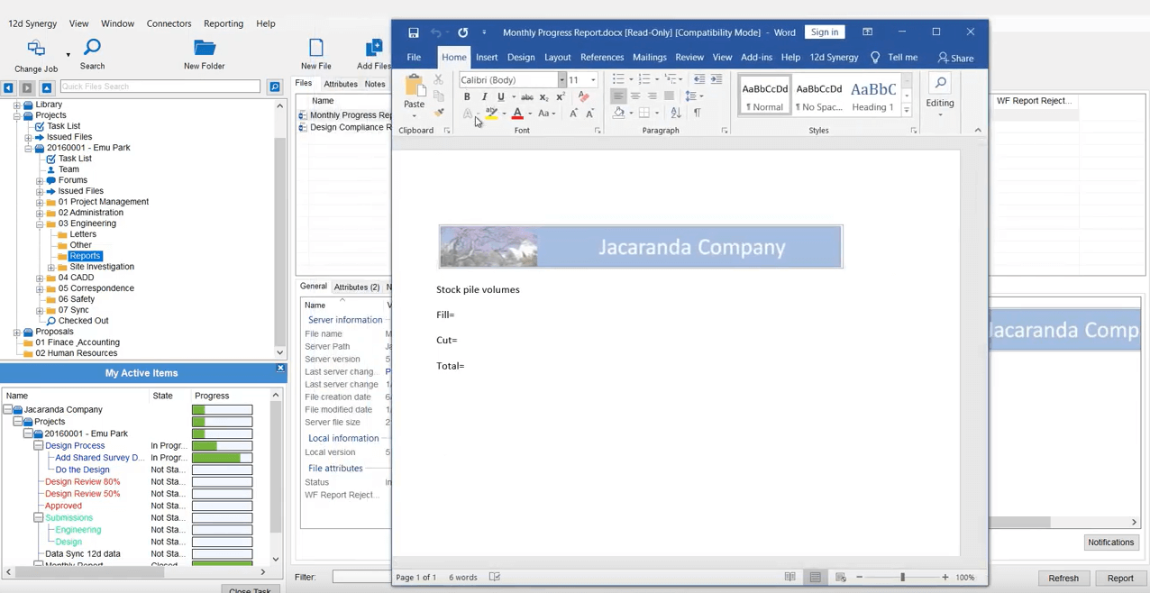
Task: Collapse the Design Process node in My Active Items
Action: [x=38, y=446]
